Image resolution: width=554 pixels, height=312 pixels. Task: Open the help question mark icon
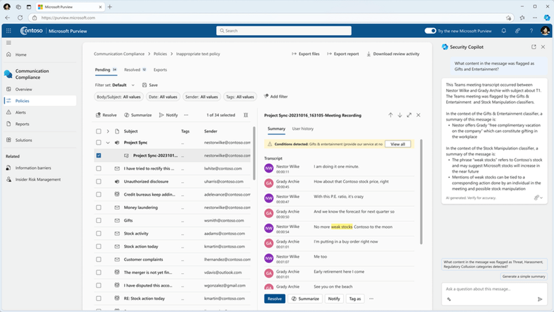pos(531,30)
